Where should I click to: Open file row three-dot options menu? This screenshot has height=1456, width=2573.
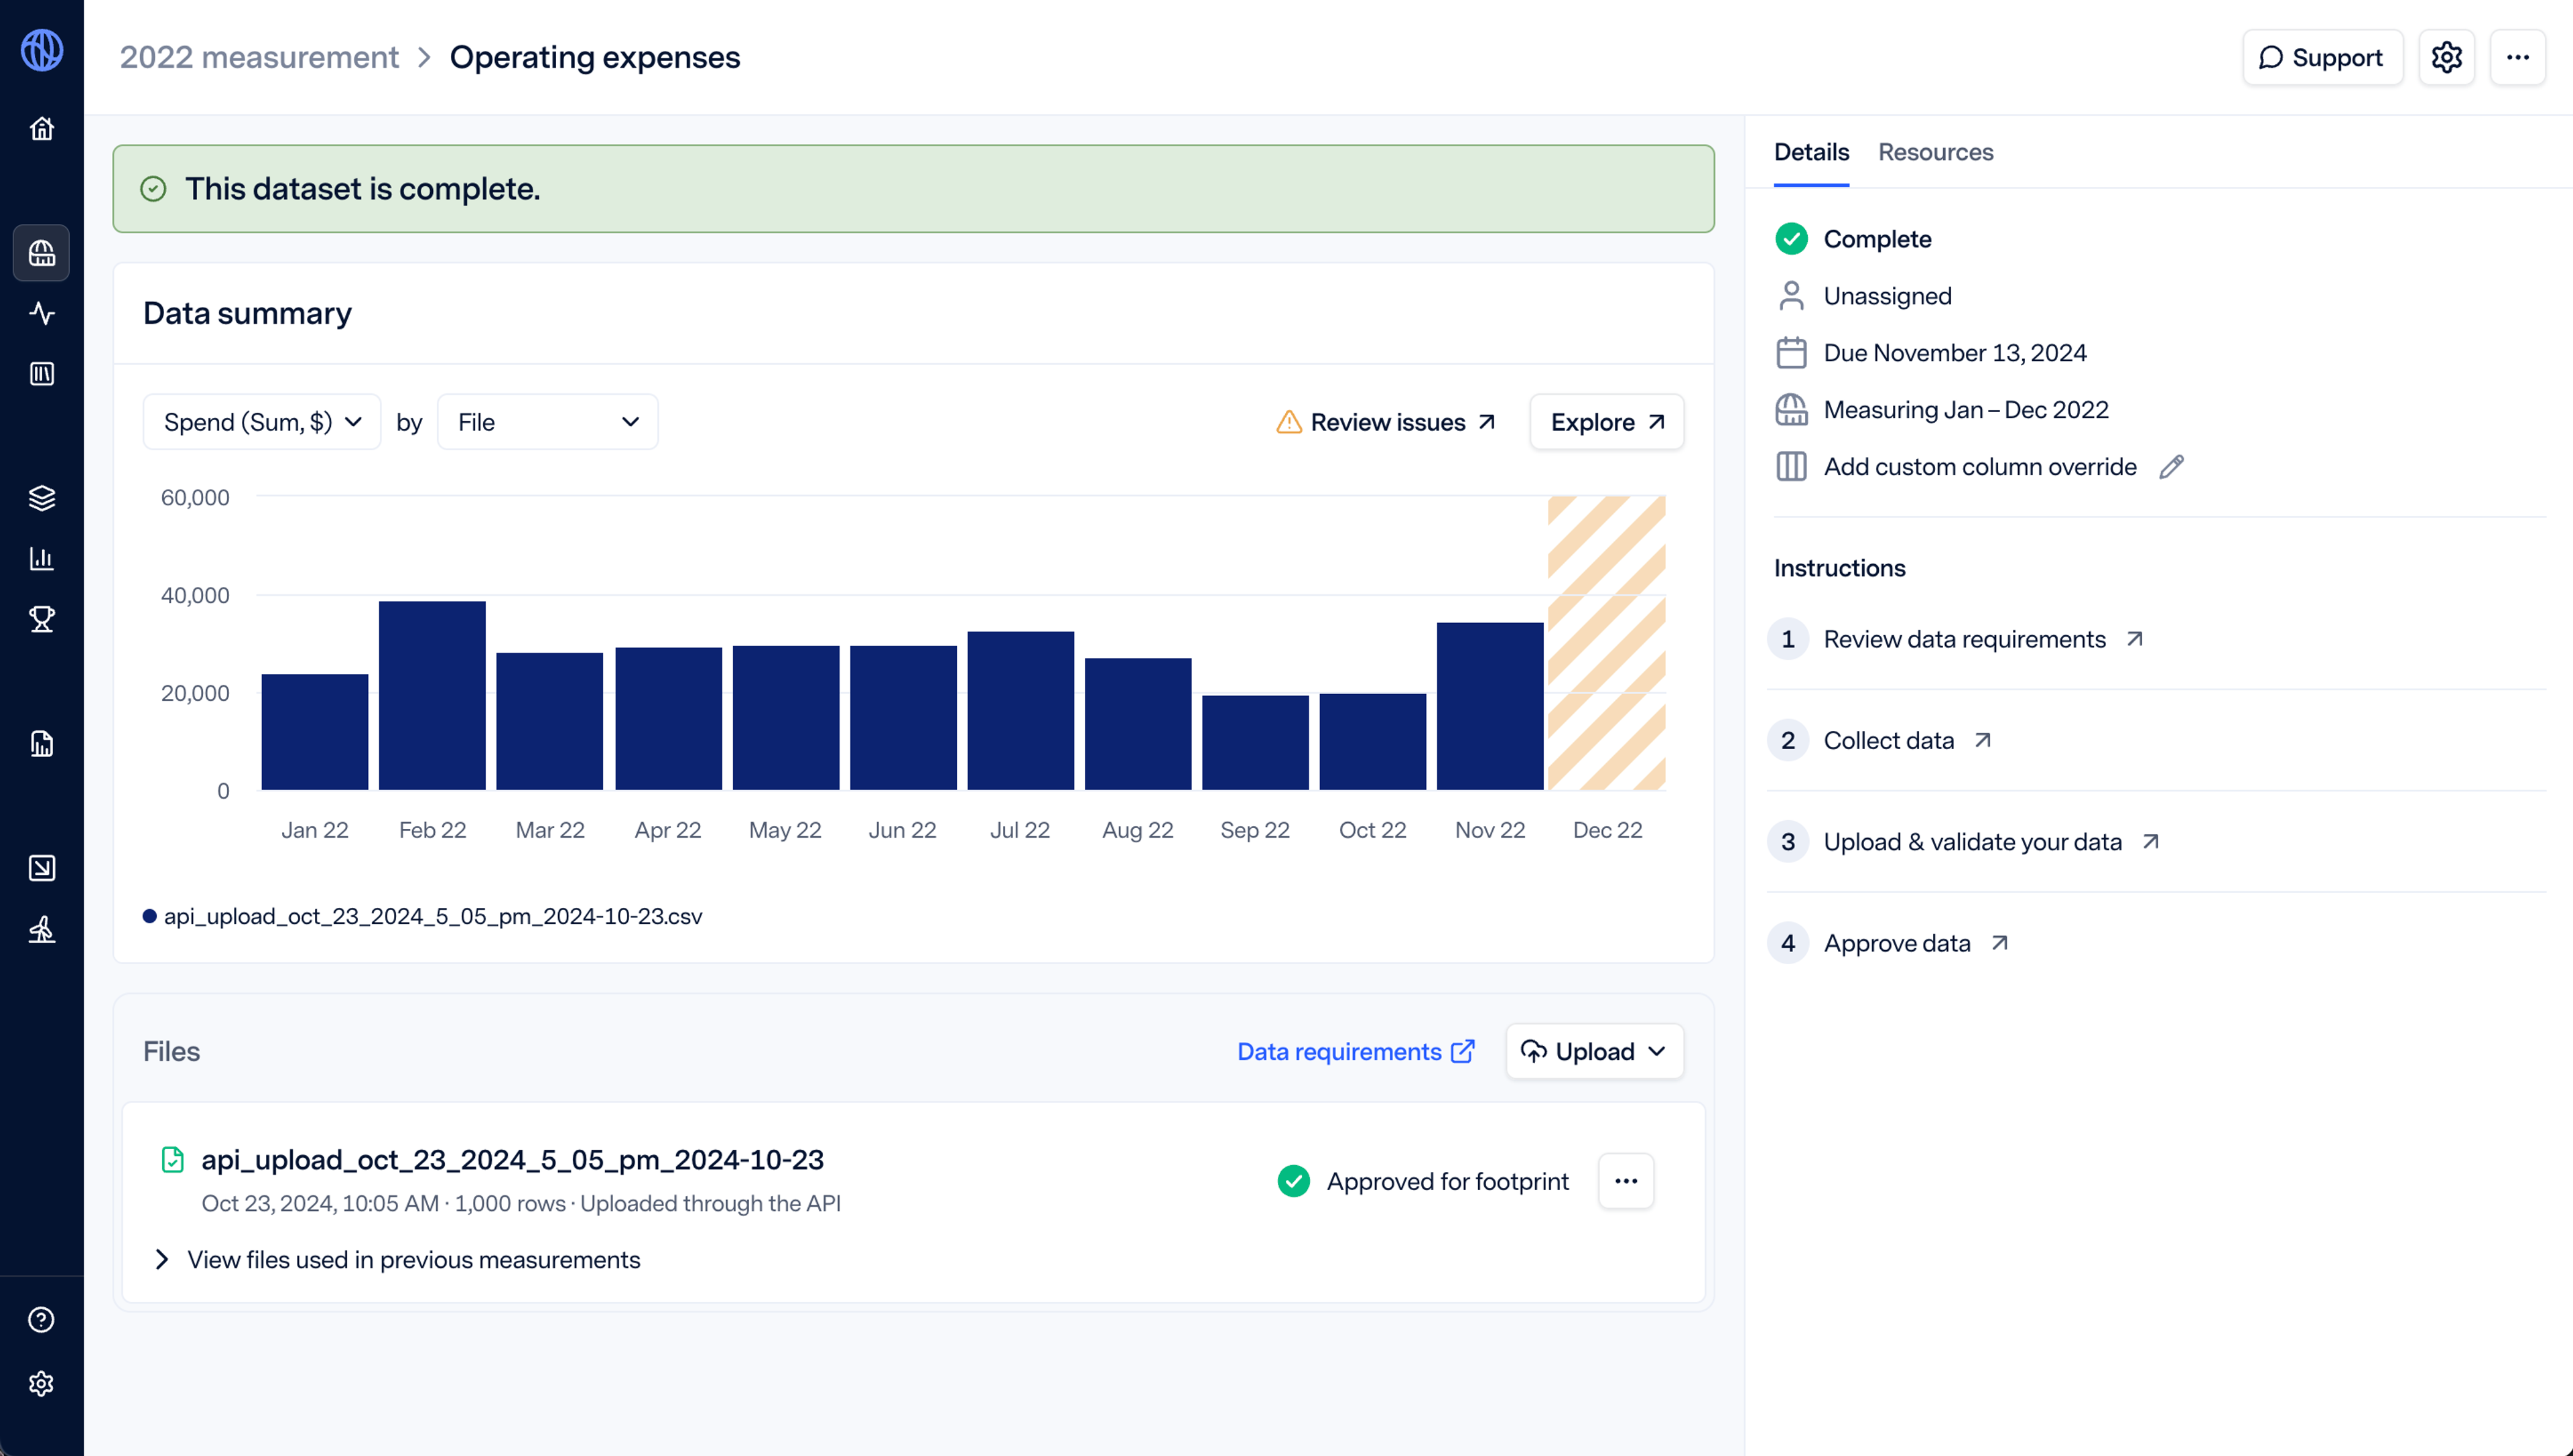(x=1625, y=1181)
